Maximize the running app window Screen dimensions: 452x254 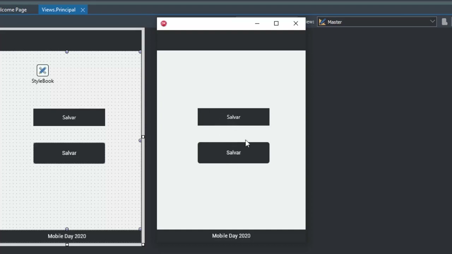tap(276, 23)
